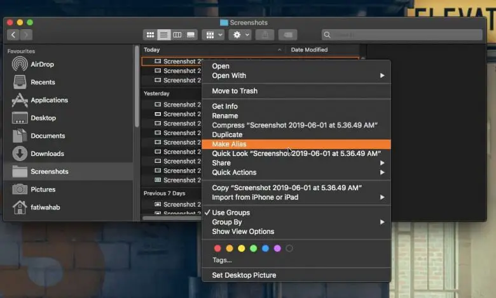Screen dimensions: 496x298
Task: Open the group-by arrangement dropdown in toolbar
Action: coord(214,35)
